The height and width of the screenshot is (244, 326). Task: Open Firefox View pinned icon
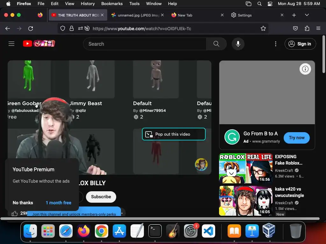[x=40, y=15]
